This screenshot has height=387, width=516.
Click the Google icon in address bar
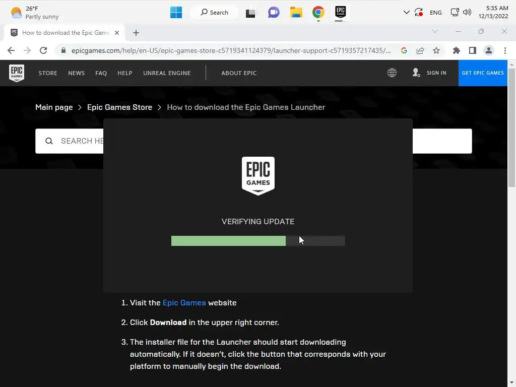tap(404, 50)
